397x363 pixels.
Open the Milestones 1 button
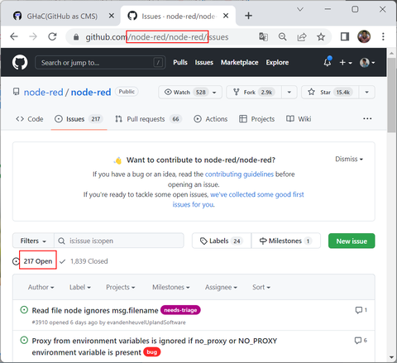pyautogui.click(x=286, y=241)
